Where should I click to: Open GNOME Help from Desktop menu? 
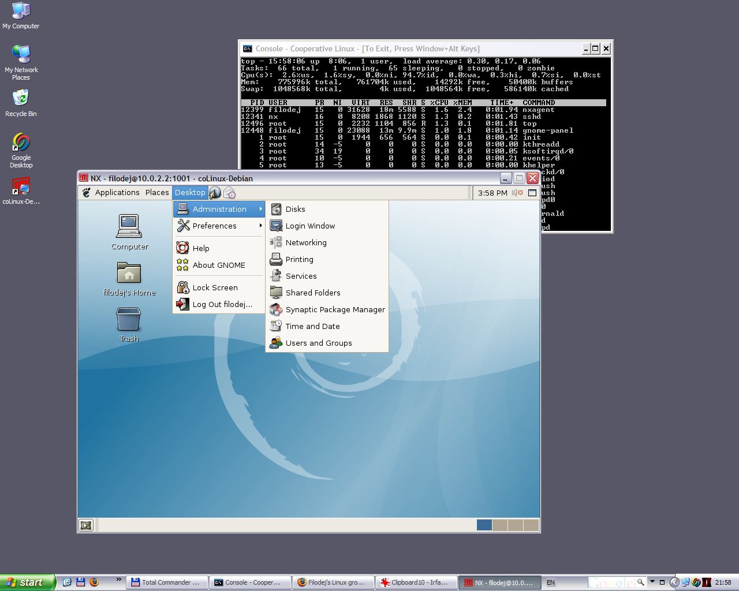[219, 248]
